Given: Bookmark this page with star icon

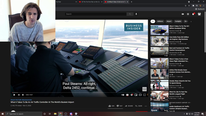Looking at the screenshot, I should click(189, 6).
